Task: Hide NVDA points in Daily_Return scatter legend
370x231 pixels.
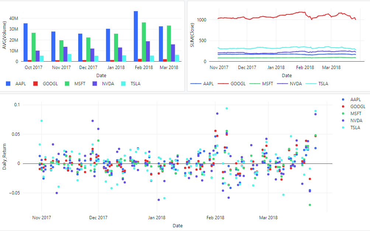Action: coord(352,121)
